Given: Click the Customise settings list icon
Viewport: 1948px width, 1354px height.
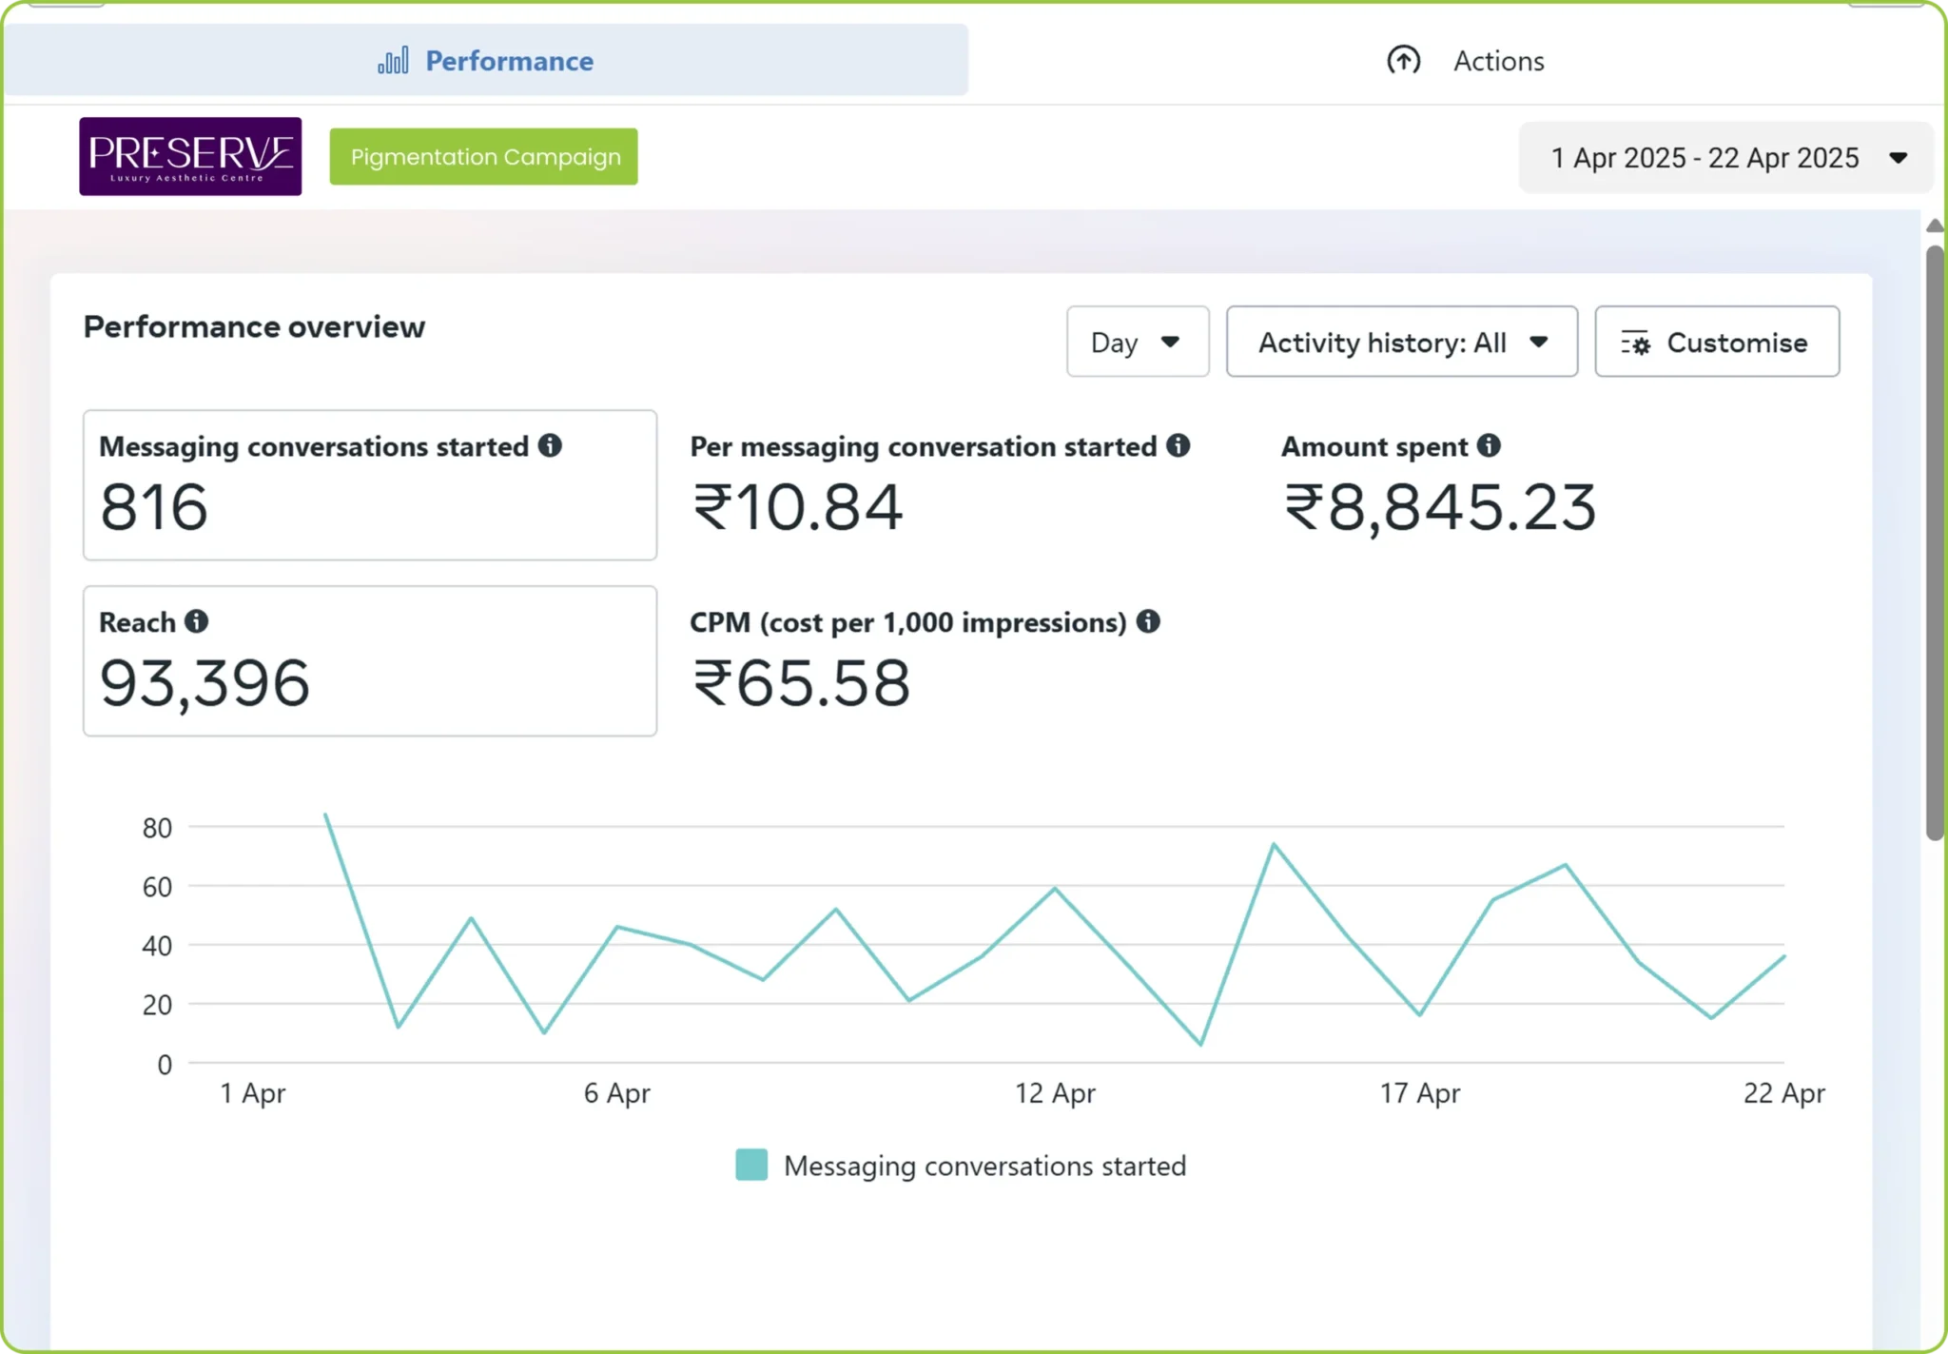Looking at the screenshot, I should tap(1635, 343).
